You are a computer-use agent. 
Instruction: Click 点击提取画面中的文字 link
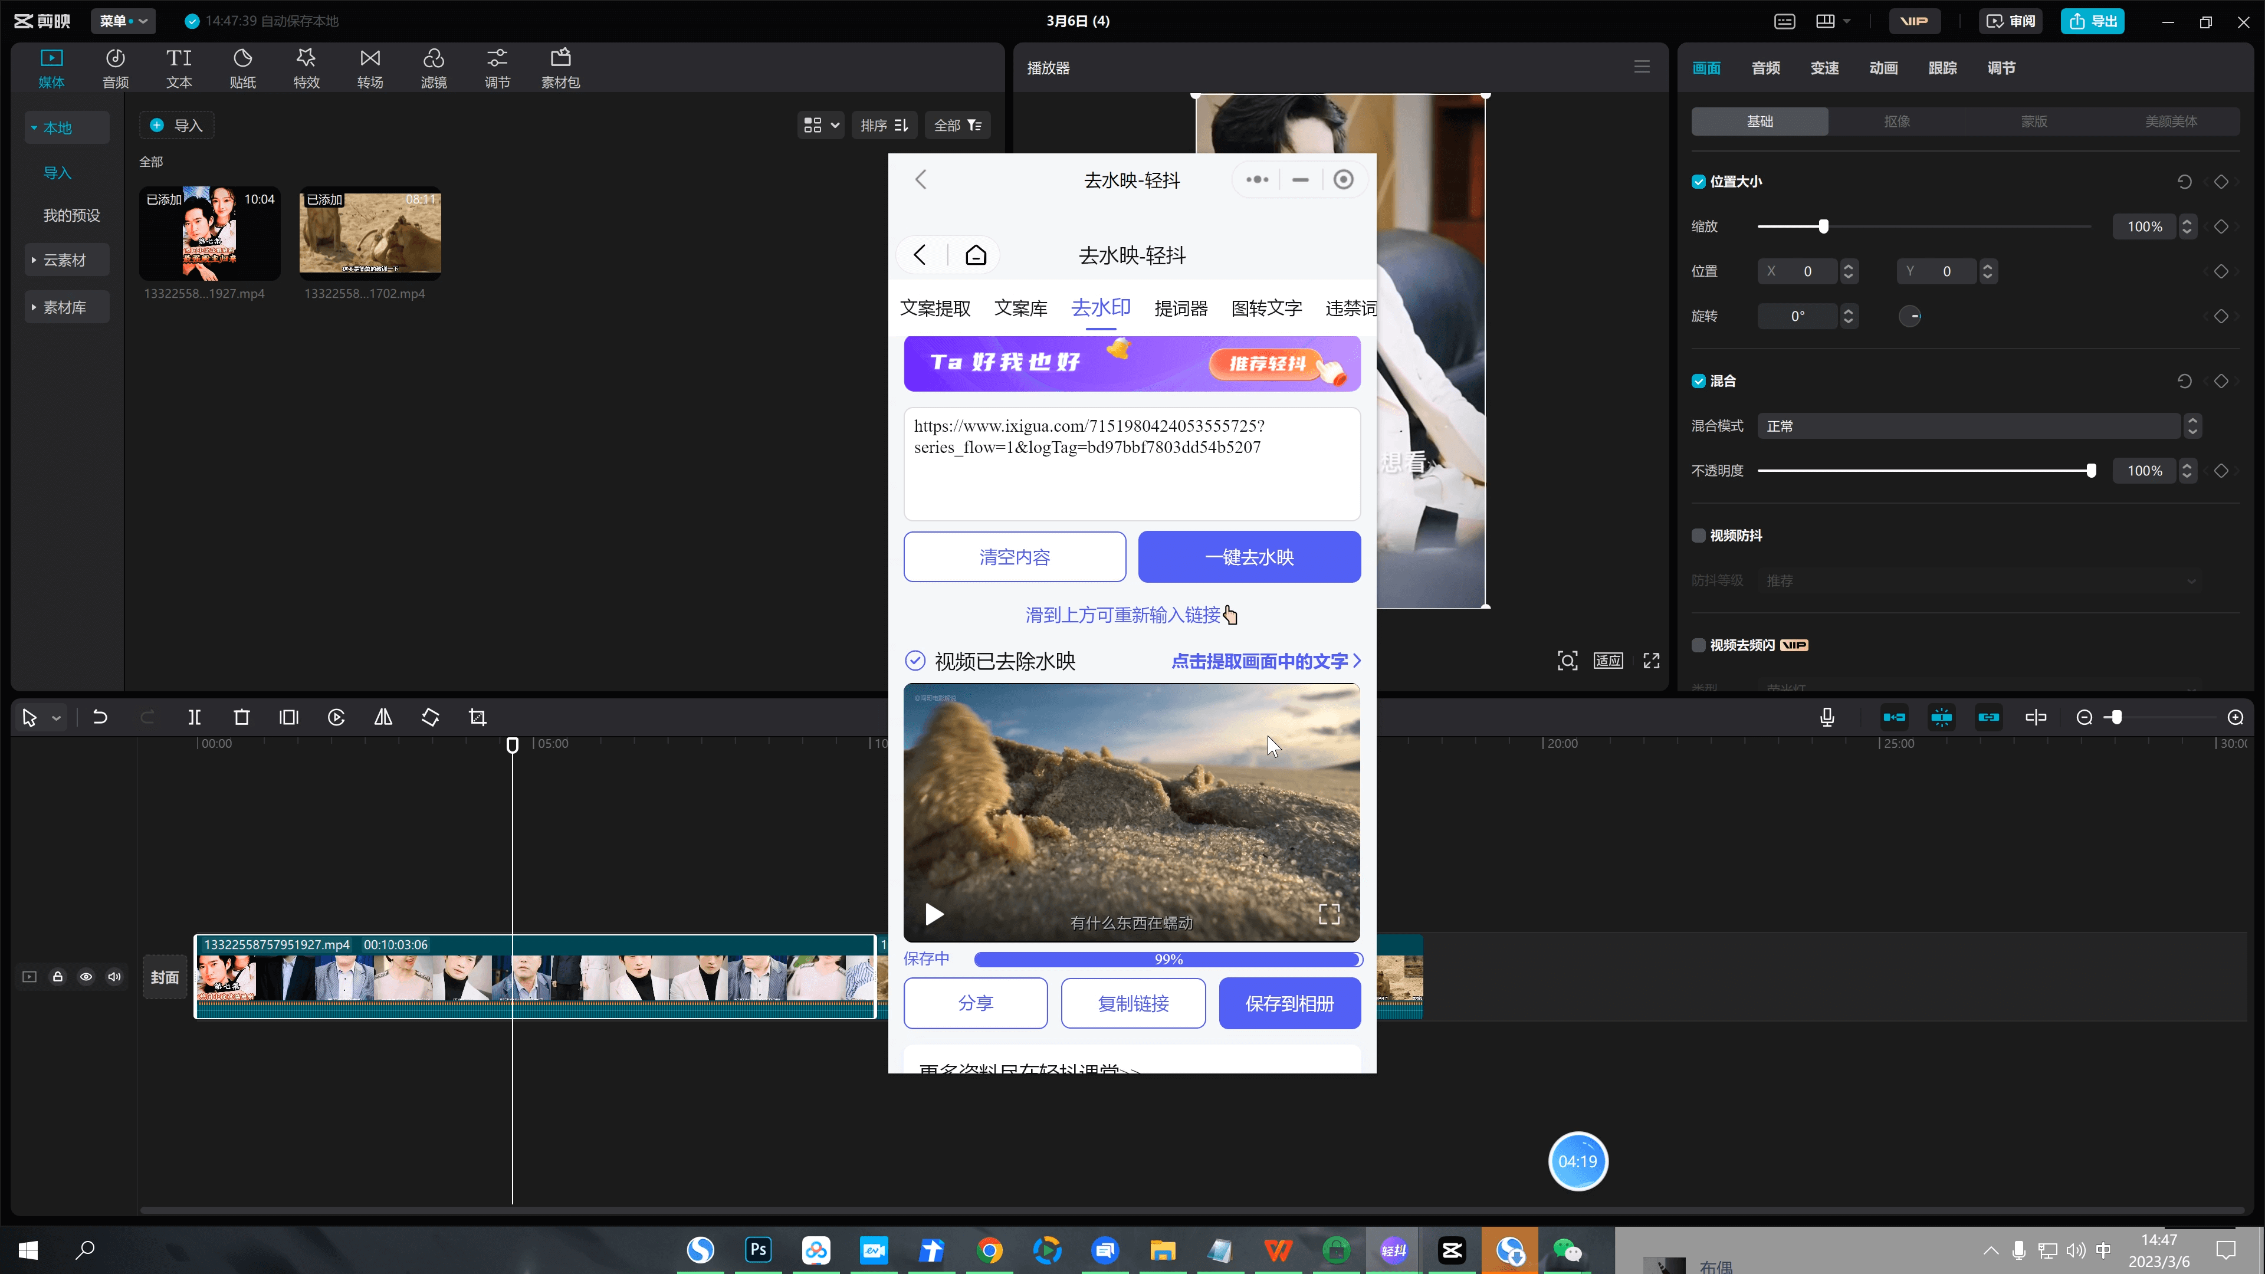(x=1266, y=661)
